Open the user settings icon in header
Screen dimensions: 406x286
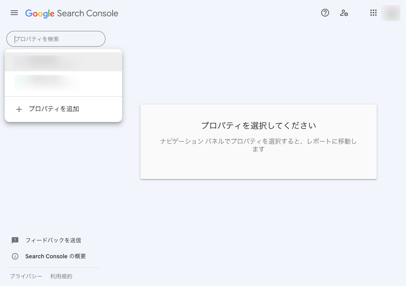point(344,13)
